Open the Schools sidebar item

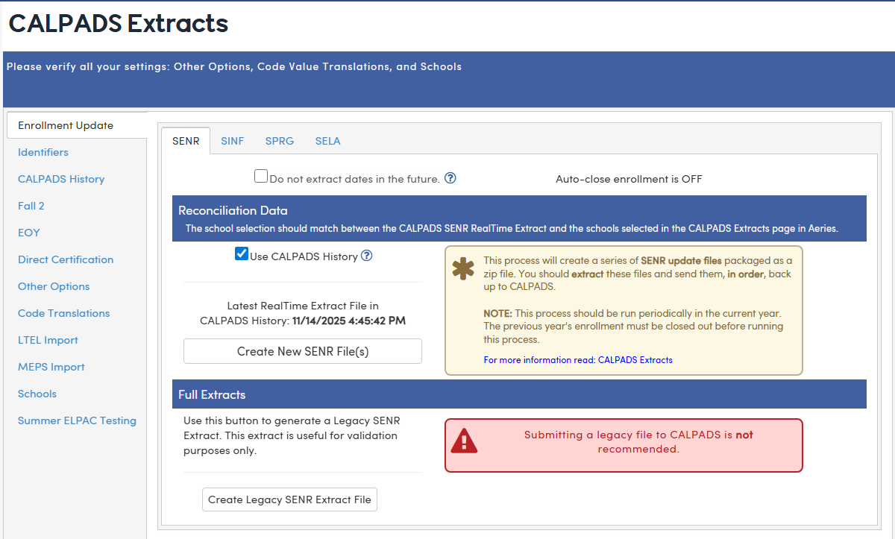(37, 394)
